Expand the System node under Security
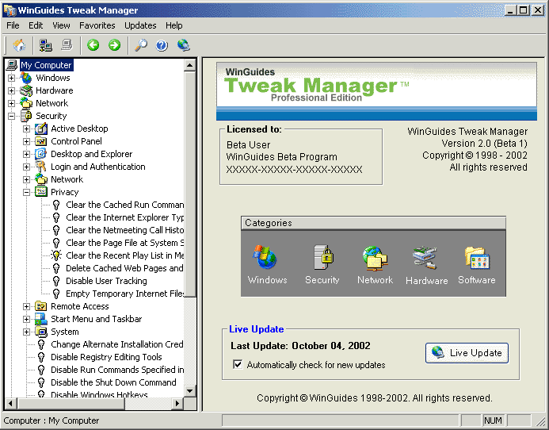This screenshot has height=430, width=549. tap(27, 332)
